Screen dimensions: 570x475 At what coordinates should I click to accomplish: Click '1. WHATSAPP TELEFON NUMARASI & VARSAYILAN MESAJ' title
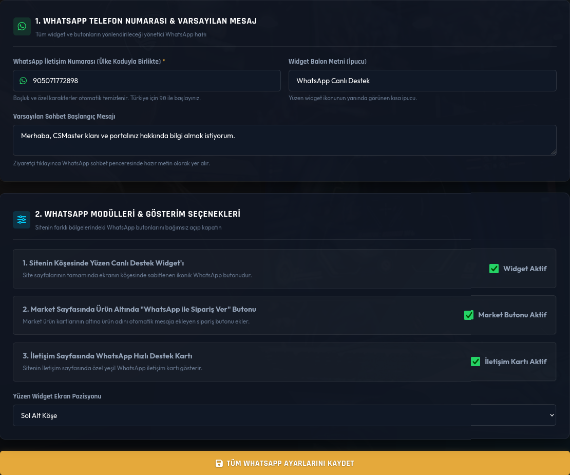146,21
